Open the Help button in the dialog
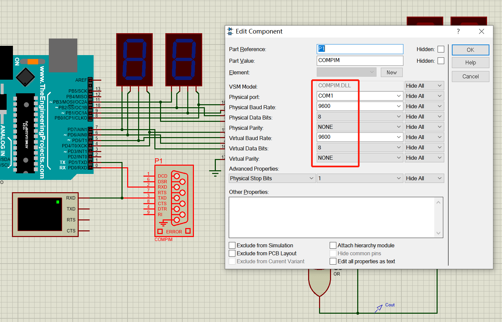Image resolution: width=502 pixels, height=322 pixels. point(470,62)
